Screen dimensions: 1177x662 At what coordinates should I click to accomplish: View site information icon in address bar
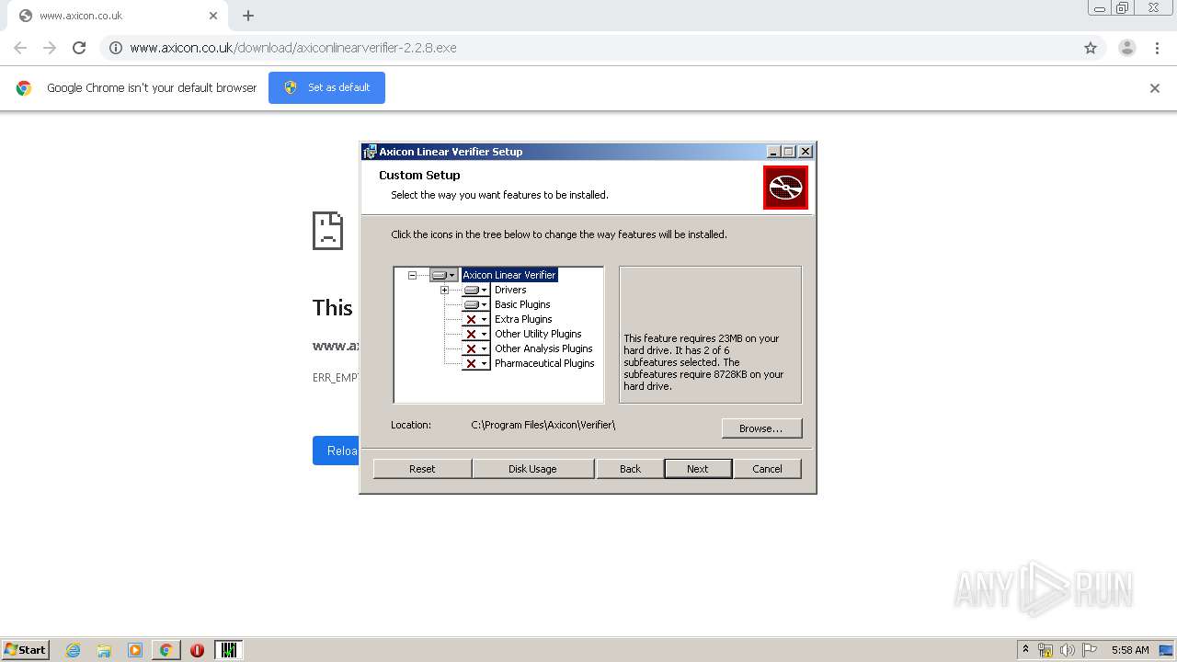click(115, 48)
